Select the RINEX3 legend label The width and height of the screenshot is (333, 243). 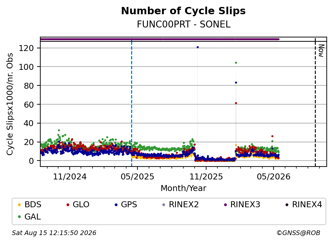245,205
